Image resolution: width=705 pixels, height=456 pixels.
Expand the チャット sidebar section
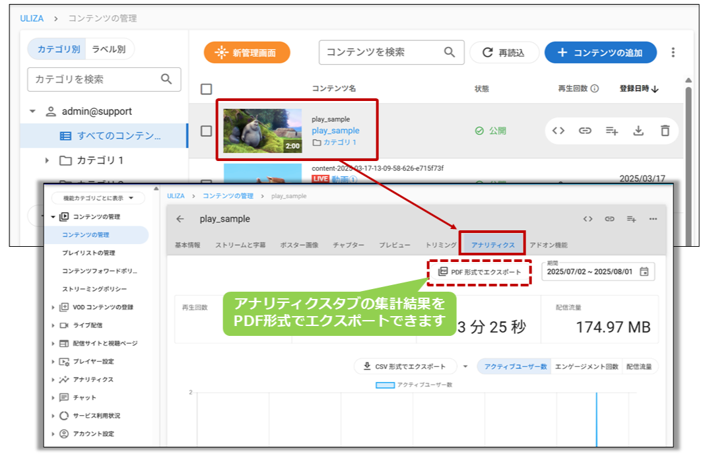(53, 397)
